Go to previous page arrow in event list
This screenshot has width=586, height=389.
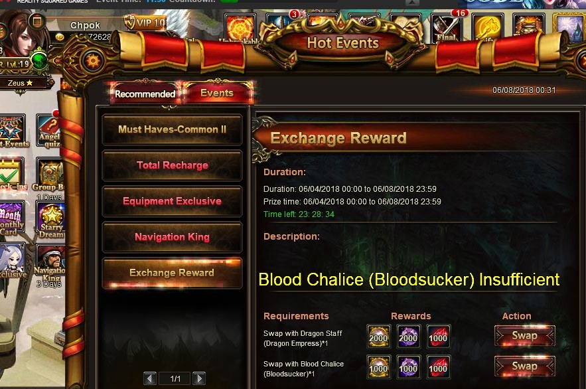pos(150,378)
